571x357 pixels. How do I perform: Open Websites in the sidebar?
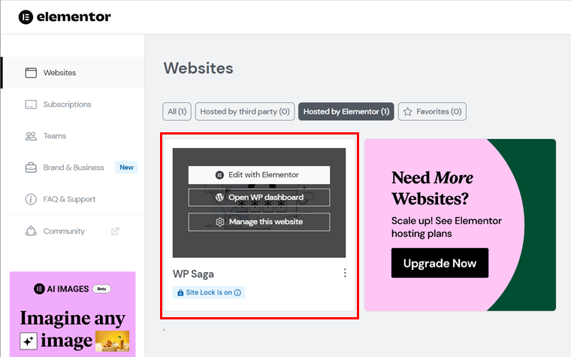click(x=73, y=72)
